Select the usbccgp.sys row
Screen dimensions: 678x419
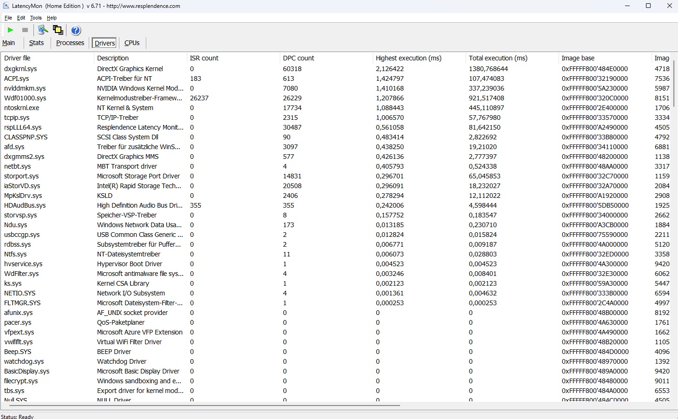[x=336, y=235]
